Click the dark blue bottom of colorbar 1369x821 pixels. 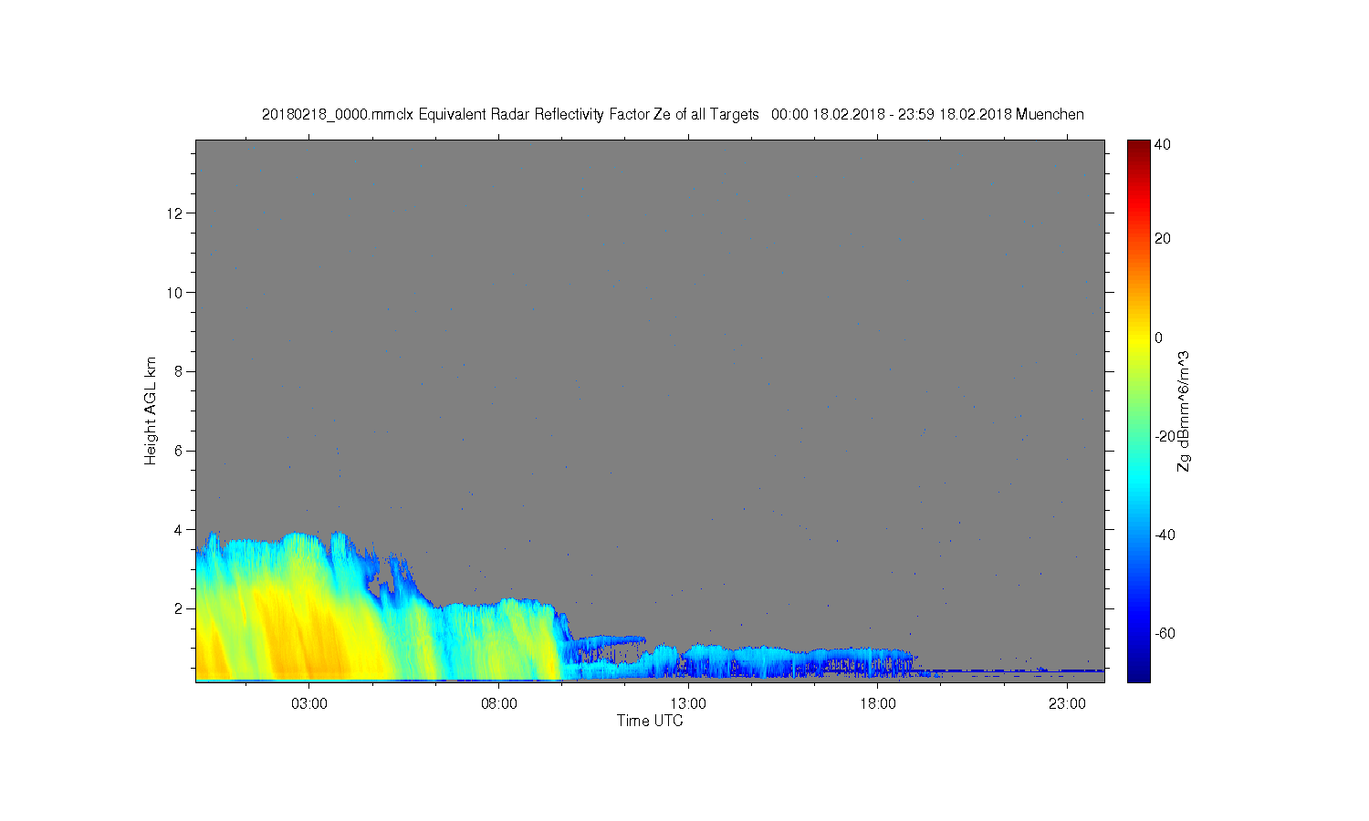point(1138,673)
